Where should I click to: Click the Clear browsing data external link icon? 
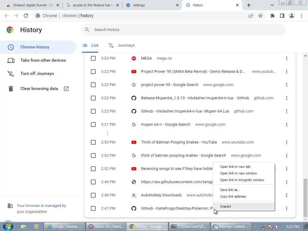66,89
